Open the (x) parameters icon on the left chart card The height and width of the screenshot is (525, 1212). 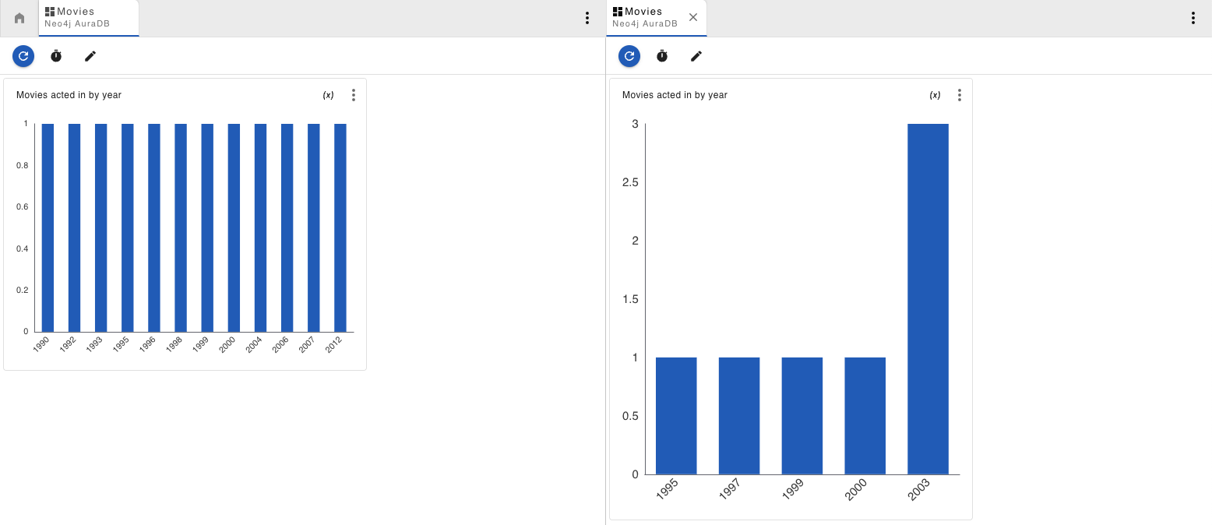click(x=329, y=95)
